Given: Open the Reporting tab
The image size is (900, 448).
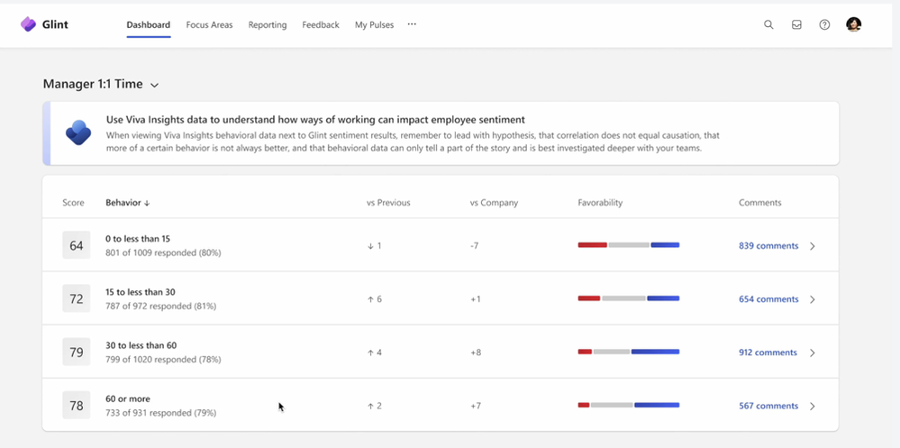Looking at the screenshot, I should point(268,24).
